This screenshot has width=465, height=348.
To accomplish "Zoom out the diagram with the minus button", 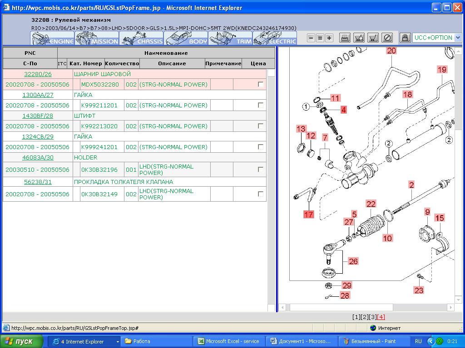I will click(x=311, y=38).
